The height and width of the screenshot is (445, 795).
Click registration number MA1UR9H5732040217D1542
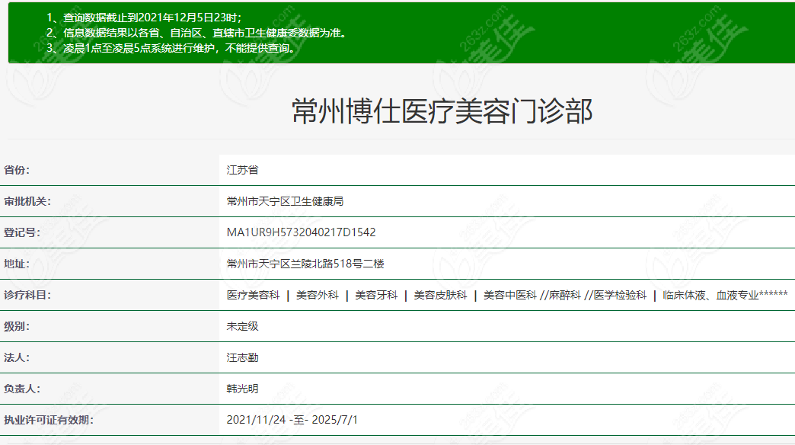pyautogui.click(x=301, y=232)
